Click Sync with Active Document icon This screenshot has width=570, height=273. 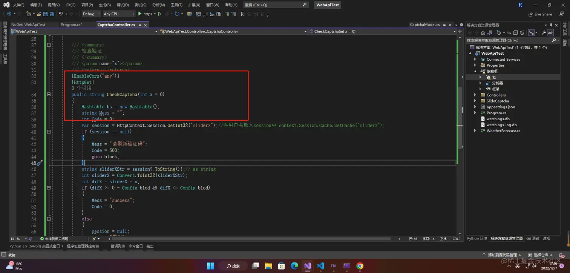[509, 33]
